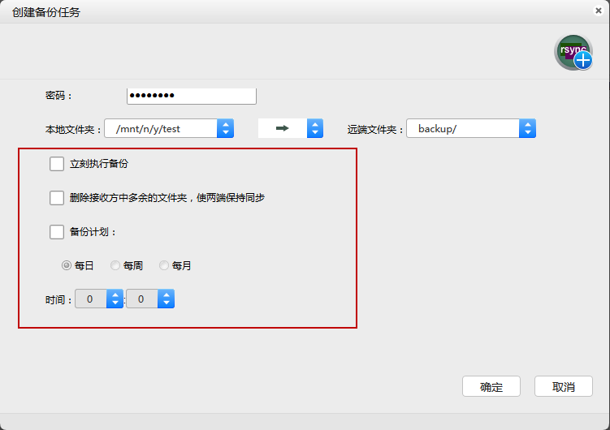Toggle 删除接收方中多余的文件夹 checkbox

57,197
